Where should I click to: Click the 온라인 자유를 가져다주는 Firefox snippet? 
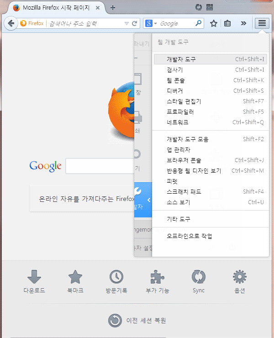click(x=86, y=199)
